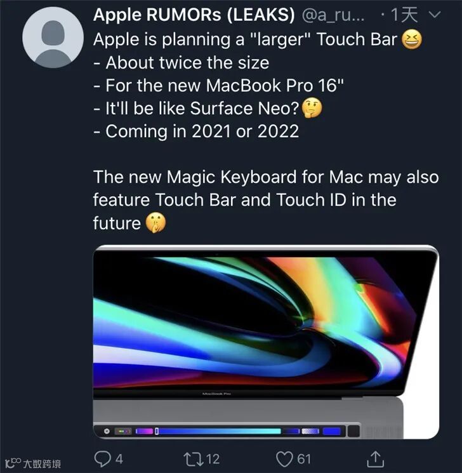
Task: Click the like count 61
Action: coord(304,459)
